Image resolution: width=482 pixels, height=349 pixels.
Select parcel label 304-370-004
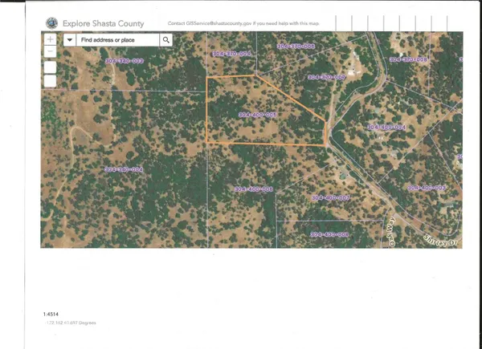[232, 53]
